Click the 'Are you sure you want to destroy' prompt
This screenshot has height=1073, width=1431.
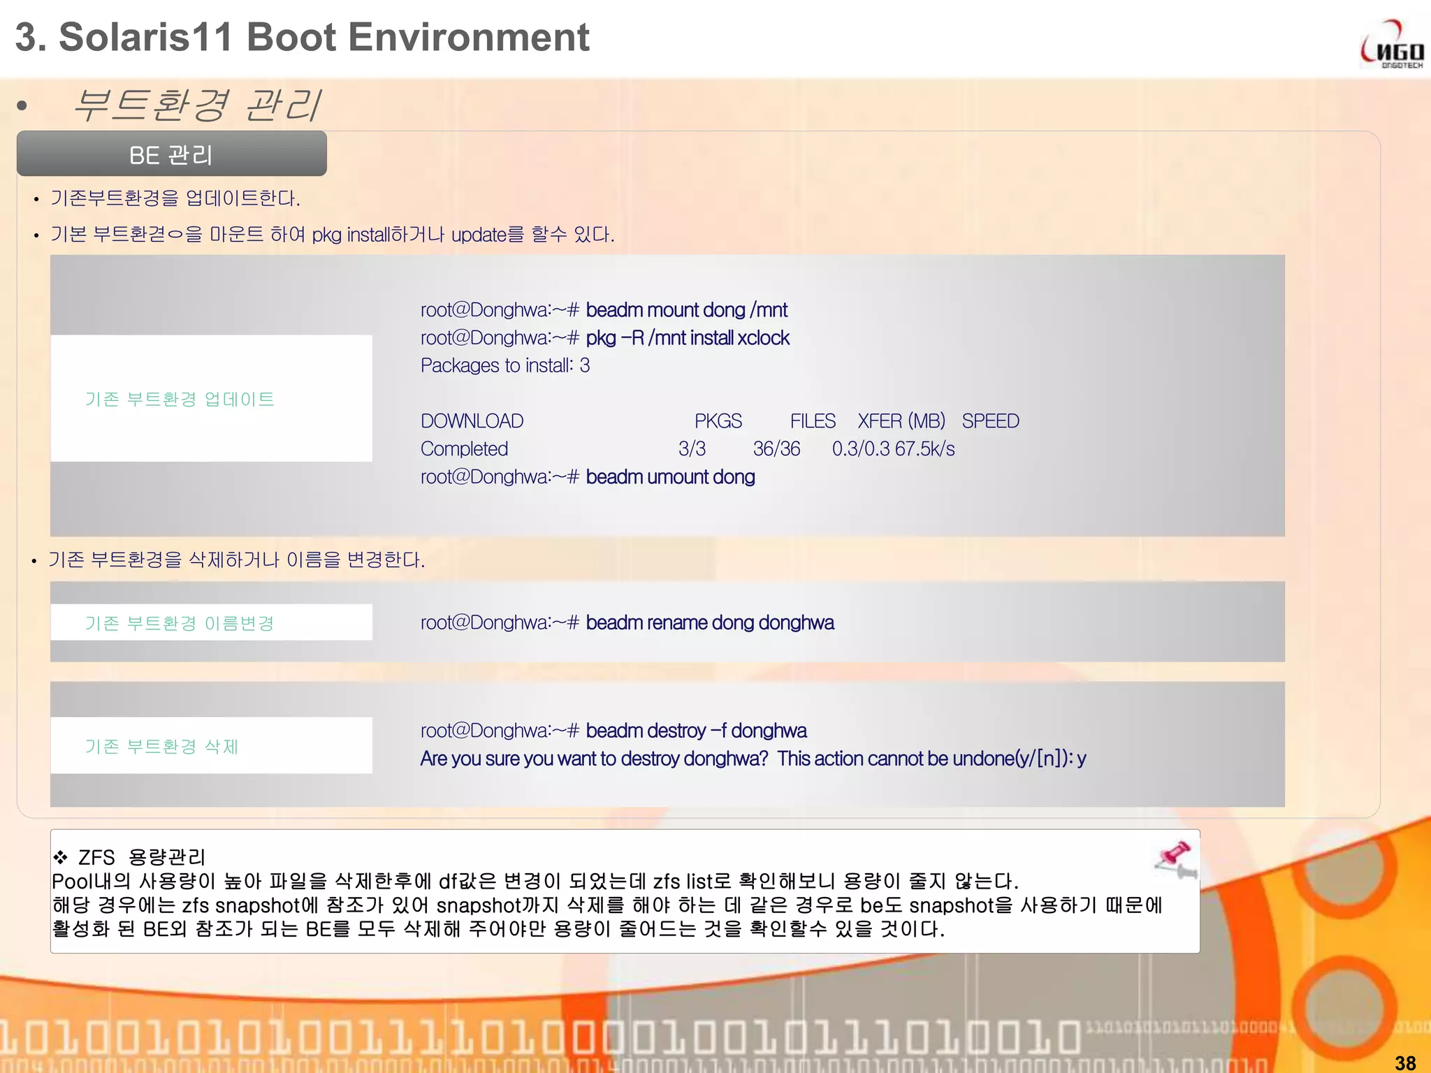click(753, 759)
